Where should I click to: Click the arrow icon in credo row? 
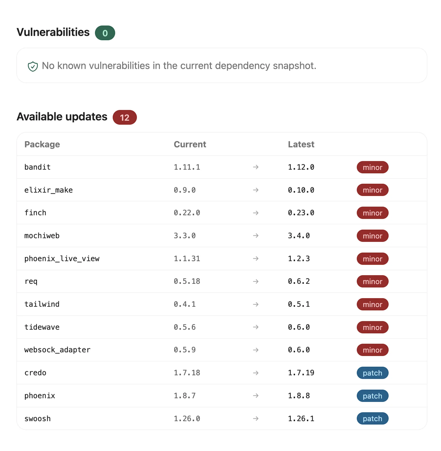pyautogui.click(x=256, y=373)
